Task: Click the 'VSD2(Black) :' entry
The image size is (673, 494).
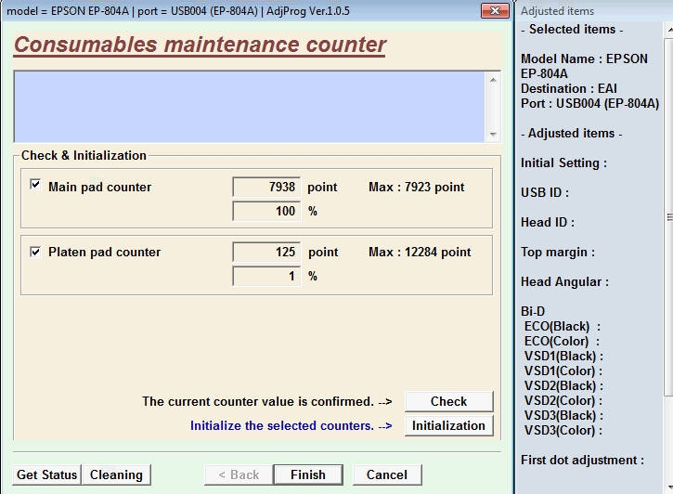Action: tap(563, 386)
